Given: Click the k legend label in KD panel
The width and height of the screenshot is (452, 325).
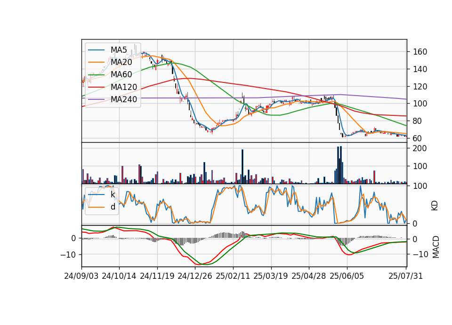Looking at the screenshot, I should tap(113, 195).
